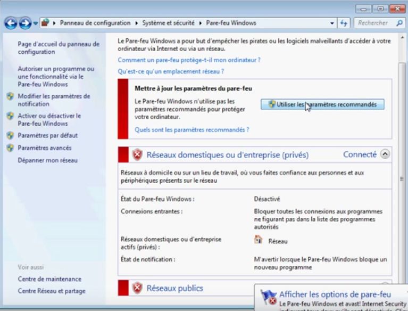The image size is (408, 311).
Task: Open 'Modifier les paramètres de notification'
Action: [x=54, y=100]
